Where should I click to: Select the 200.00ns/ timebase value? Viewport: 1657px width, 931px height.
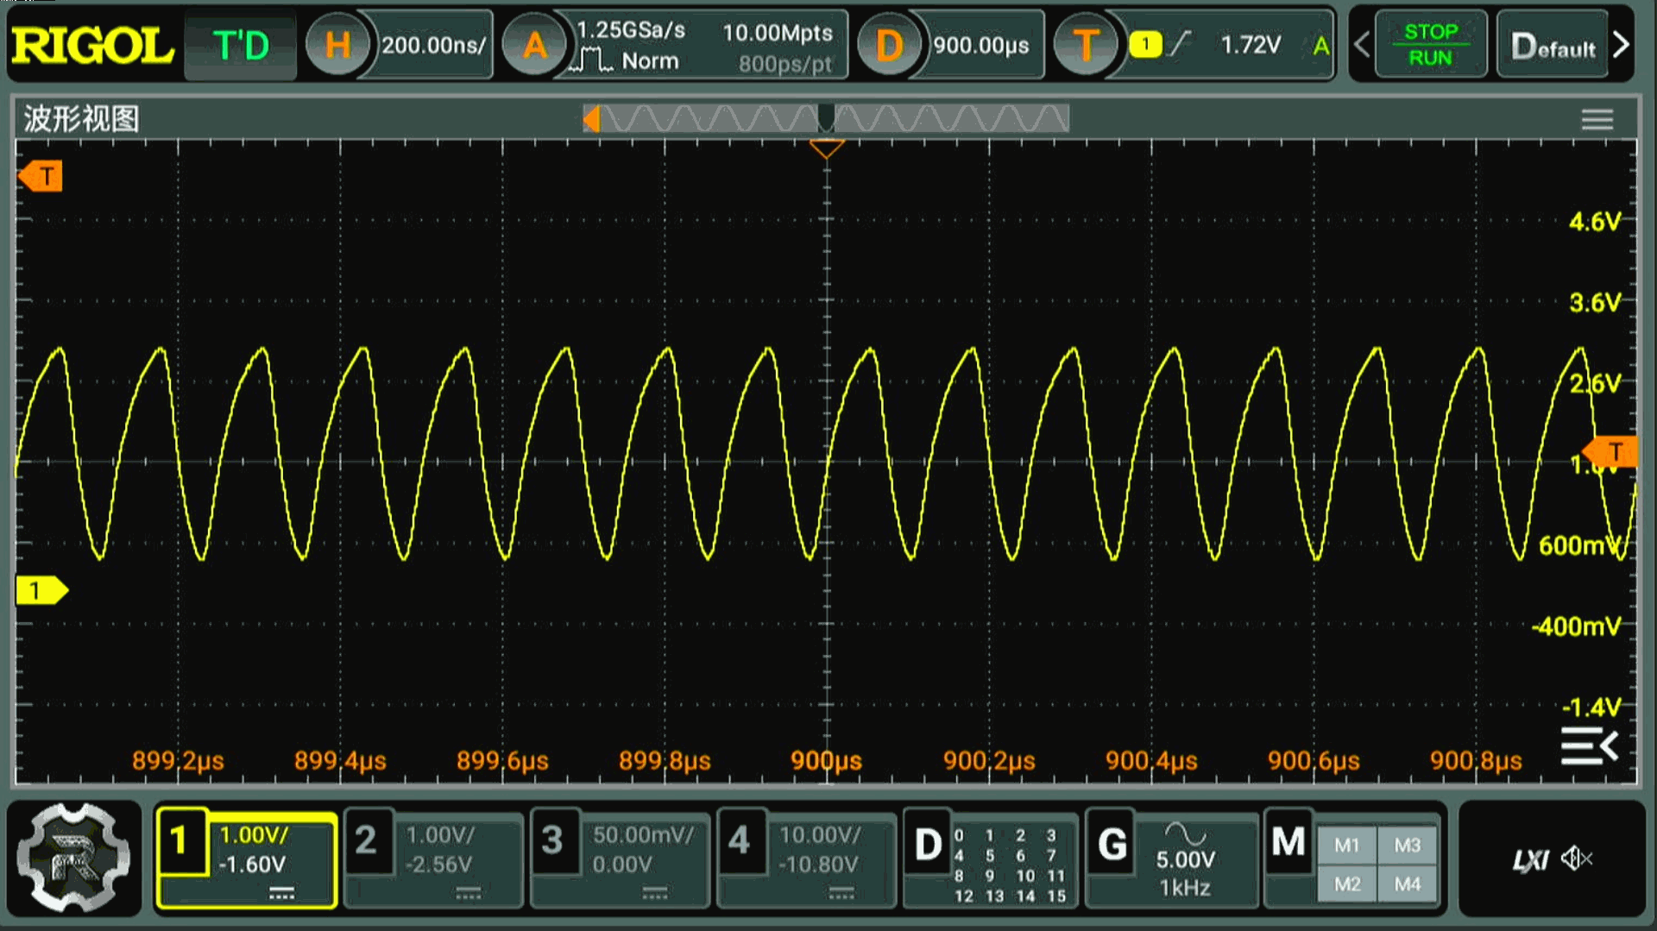point(433,45)
